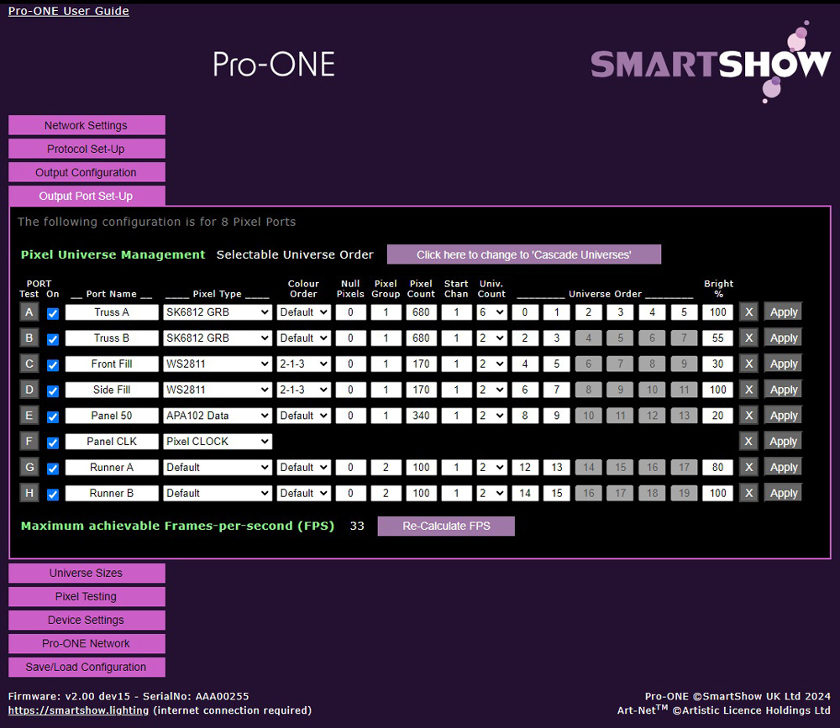The image size is (840, 728).
Task: Trigger port test button H
Action: [x=30, y=493]
